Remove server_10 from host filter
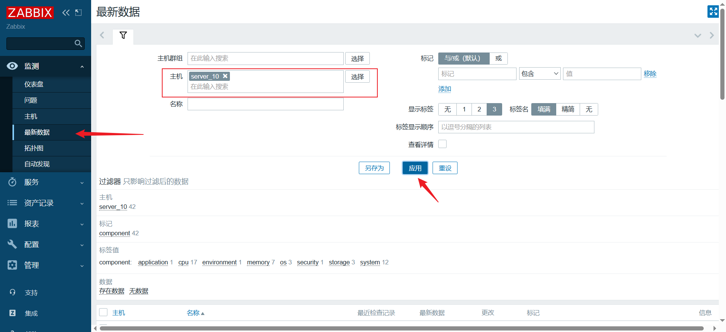726x332 pixels. click(x=225, y=76)
